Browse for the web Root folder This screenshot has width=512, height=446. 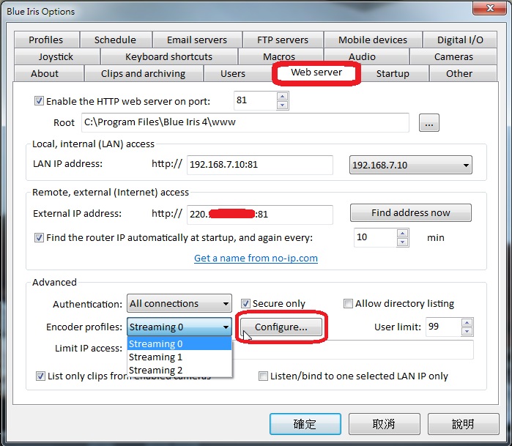(x=429, y=123)
